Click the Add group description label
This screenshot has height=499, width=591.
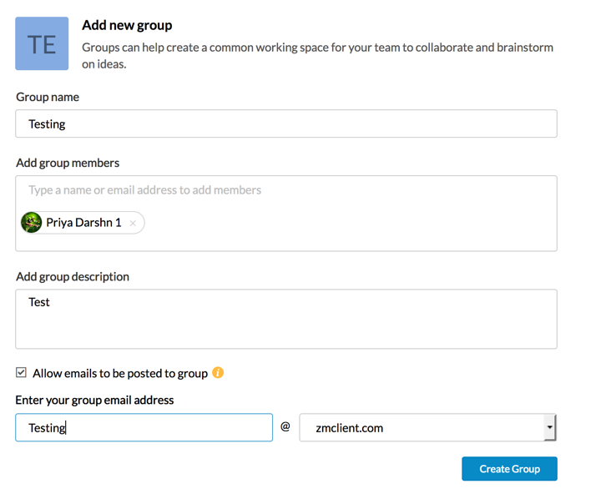tap(73, 276)
